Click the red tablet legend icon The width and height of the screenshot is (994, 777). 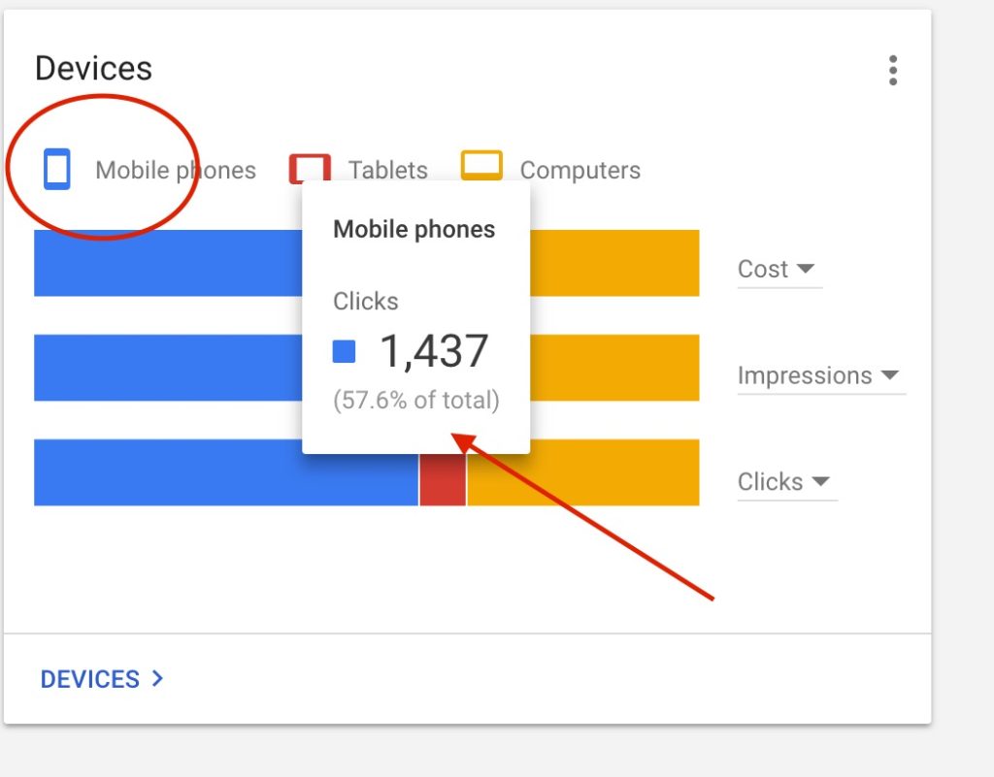pos(310,168)
